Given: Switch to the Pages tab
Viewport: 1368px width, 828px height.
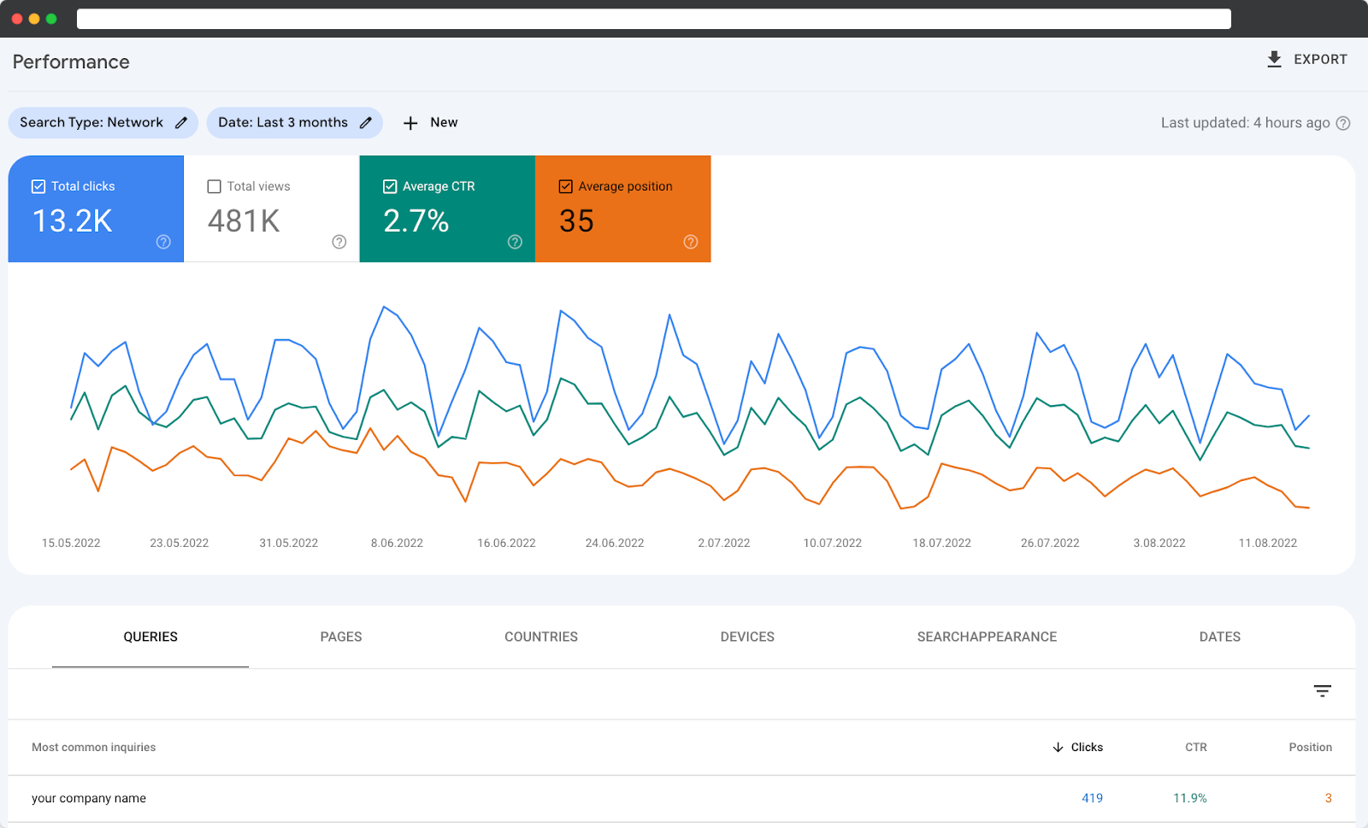Looking at the screenshot, I should pos(341,637).
